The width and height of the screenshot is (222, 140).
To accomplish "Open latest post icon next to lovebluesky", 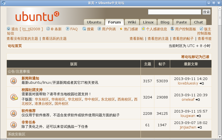I will (x=202, y=83).
